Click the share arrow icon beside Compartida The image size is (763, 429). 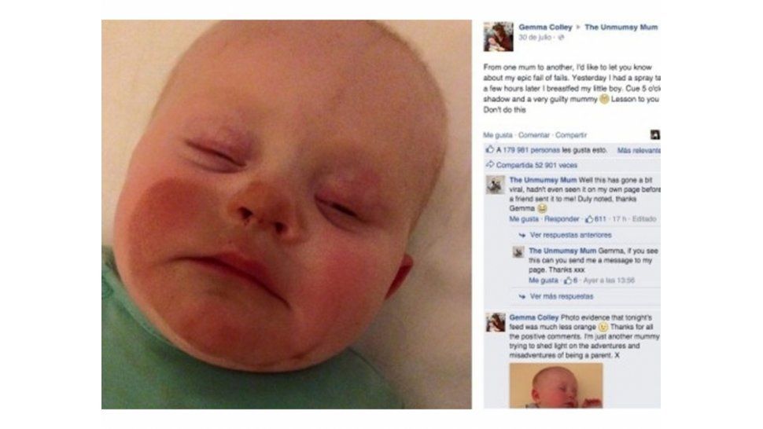click(x=490, y=165)
